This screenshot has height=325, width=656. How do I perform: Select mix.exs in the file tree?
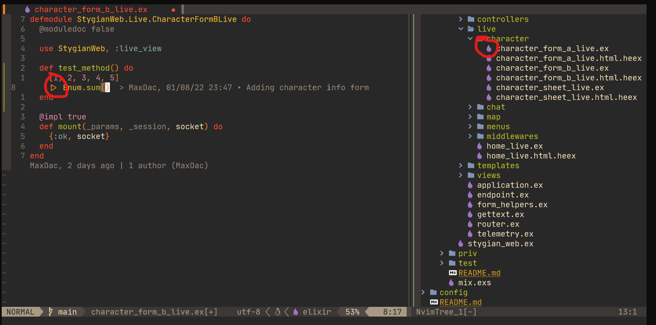point(475,283)
